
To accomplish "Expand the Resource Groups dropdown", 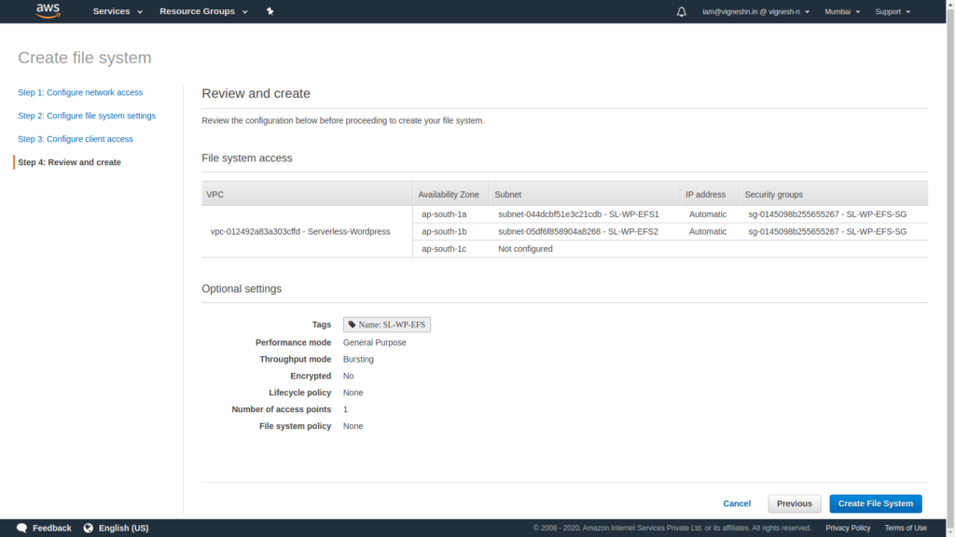I will [203, 11].
